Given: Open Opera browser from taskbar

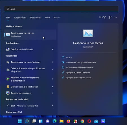Looking at the screenshot, I should coord(89,121).
